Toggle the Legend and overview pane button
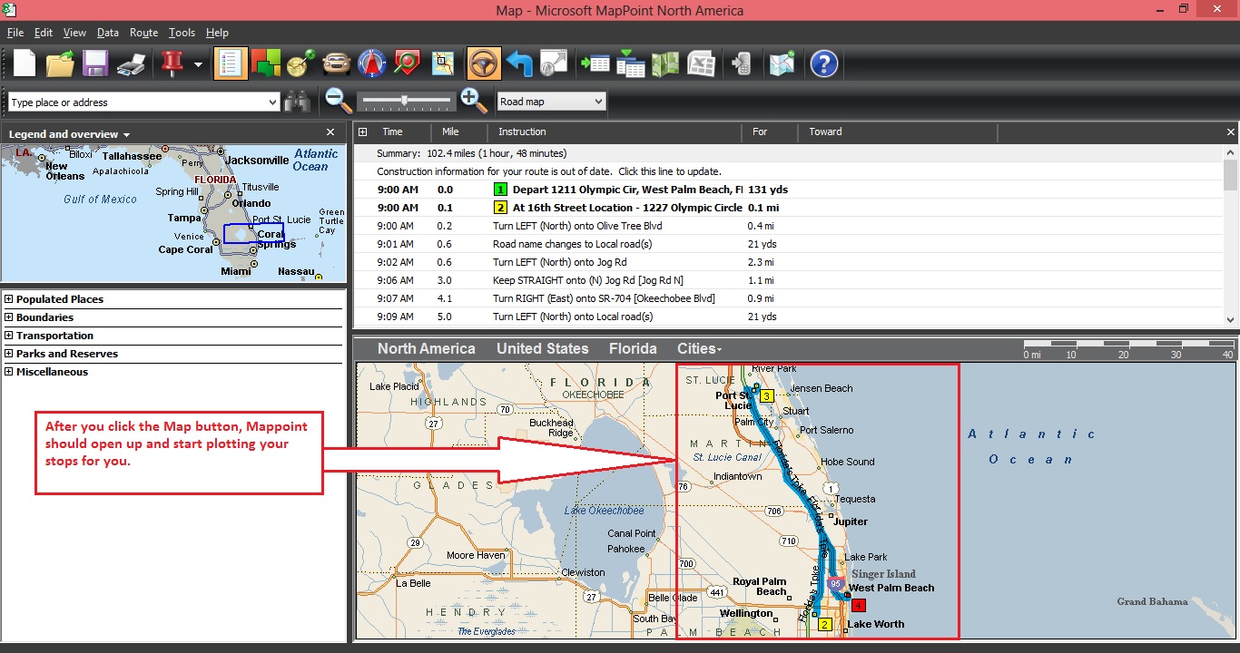 coord(231,63)
